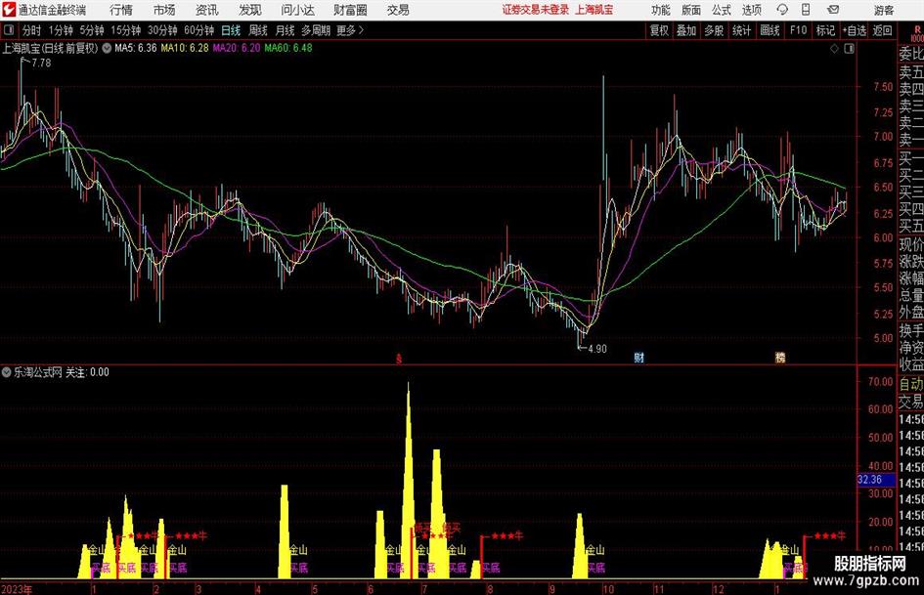Switch to 1分钟 period tab
The image size is (924, 595).
[x=61, y=30]
